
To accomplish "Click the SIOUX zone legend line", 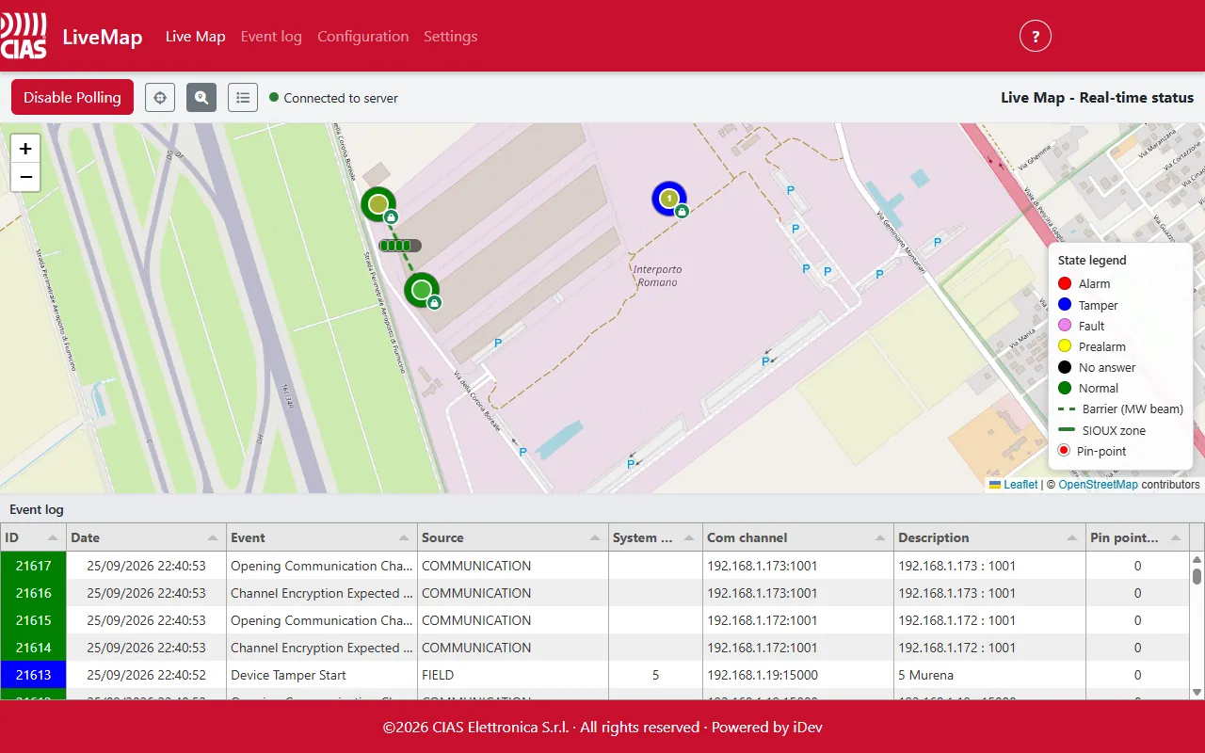I will [1067, 430].
